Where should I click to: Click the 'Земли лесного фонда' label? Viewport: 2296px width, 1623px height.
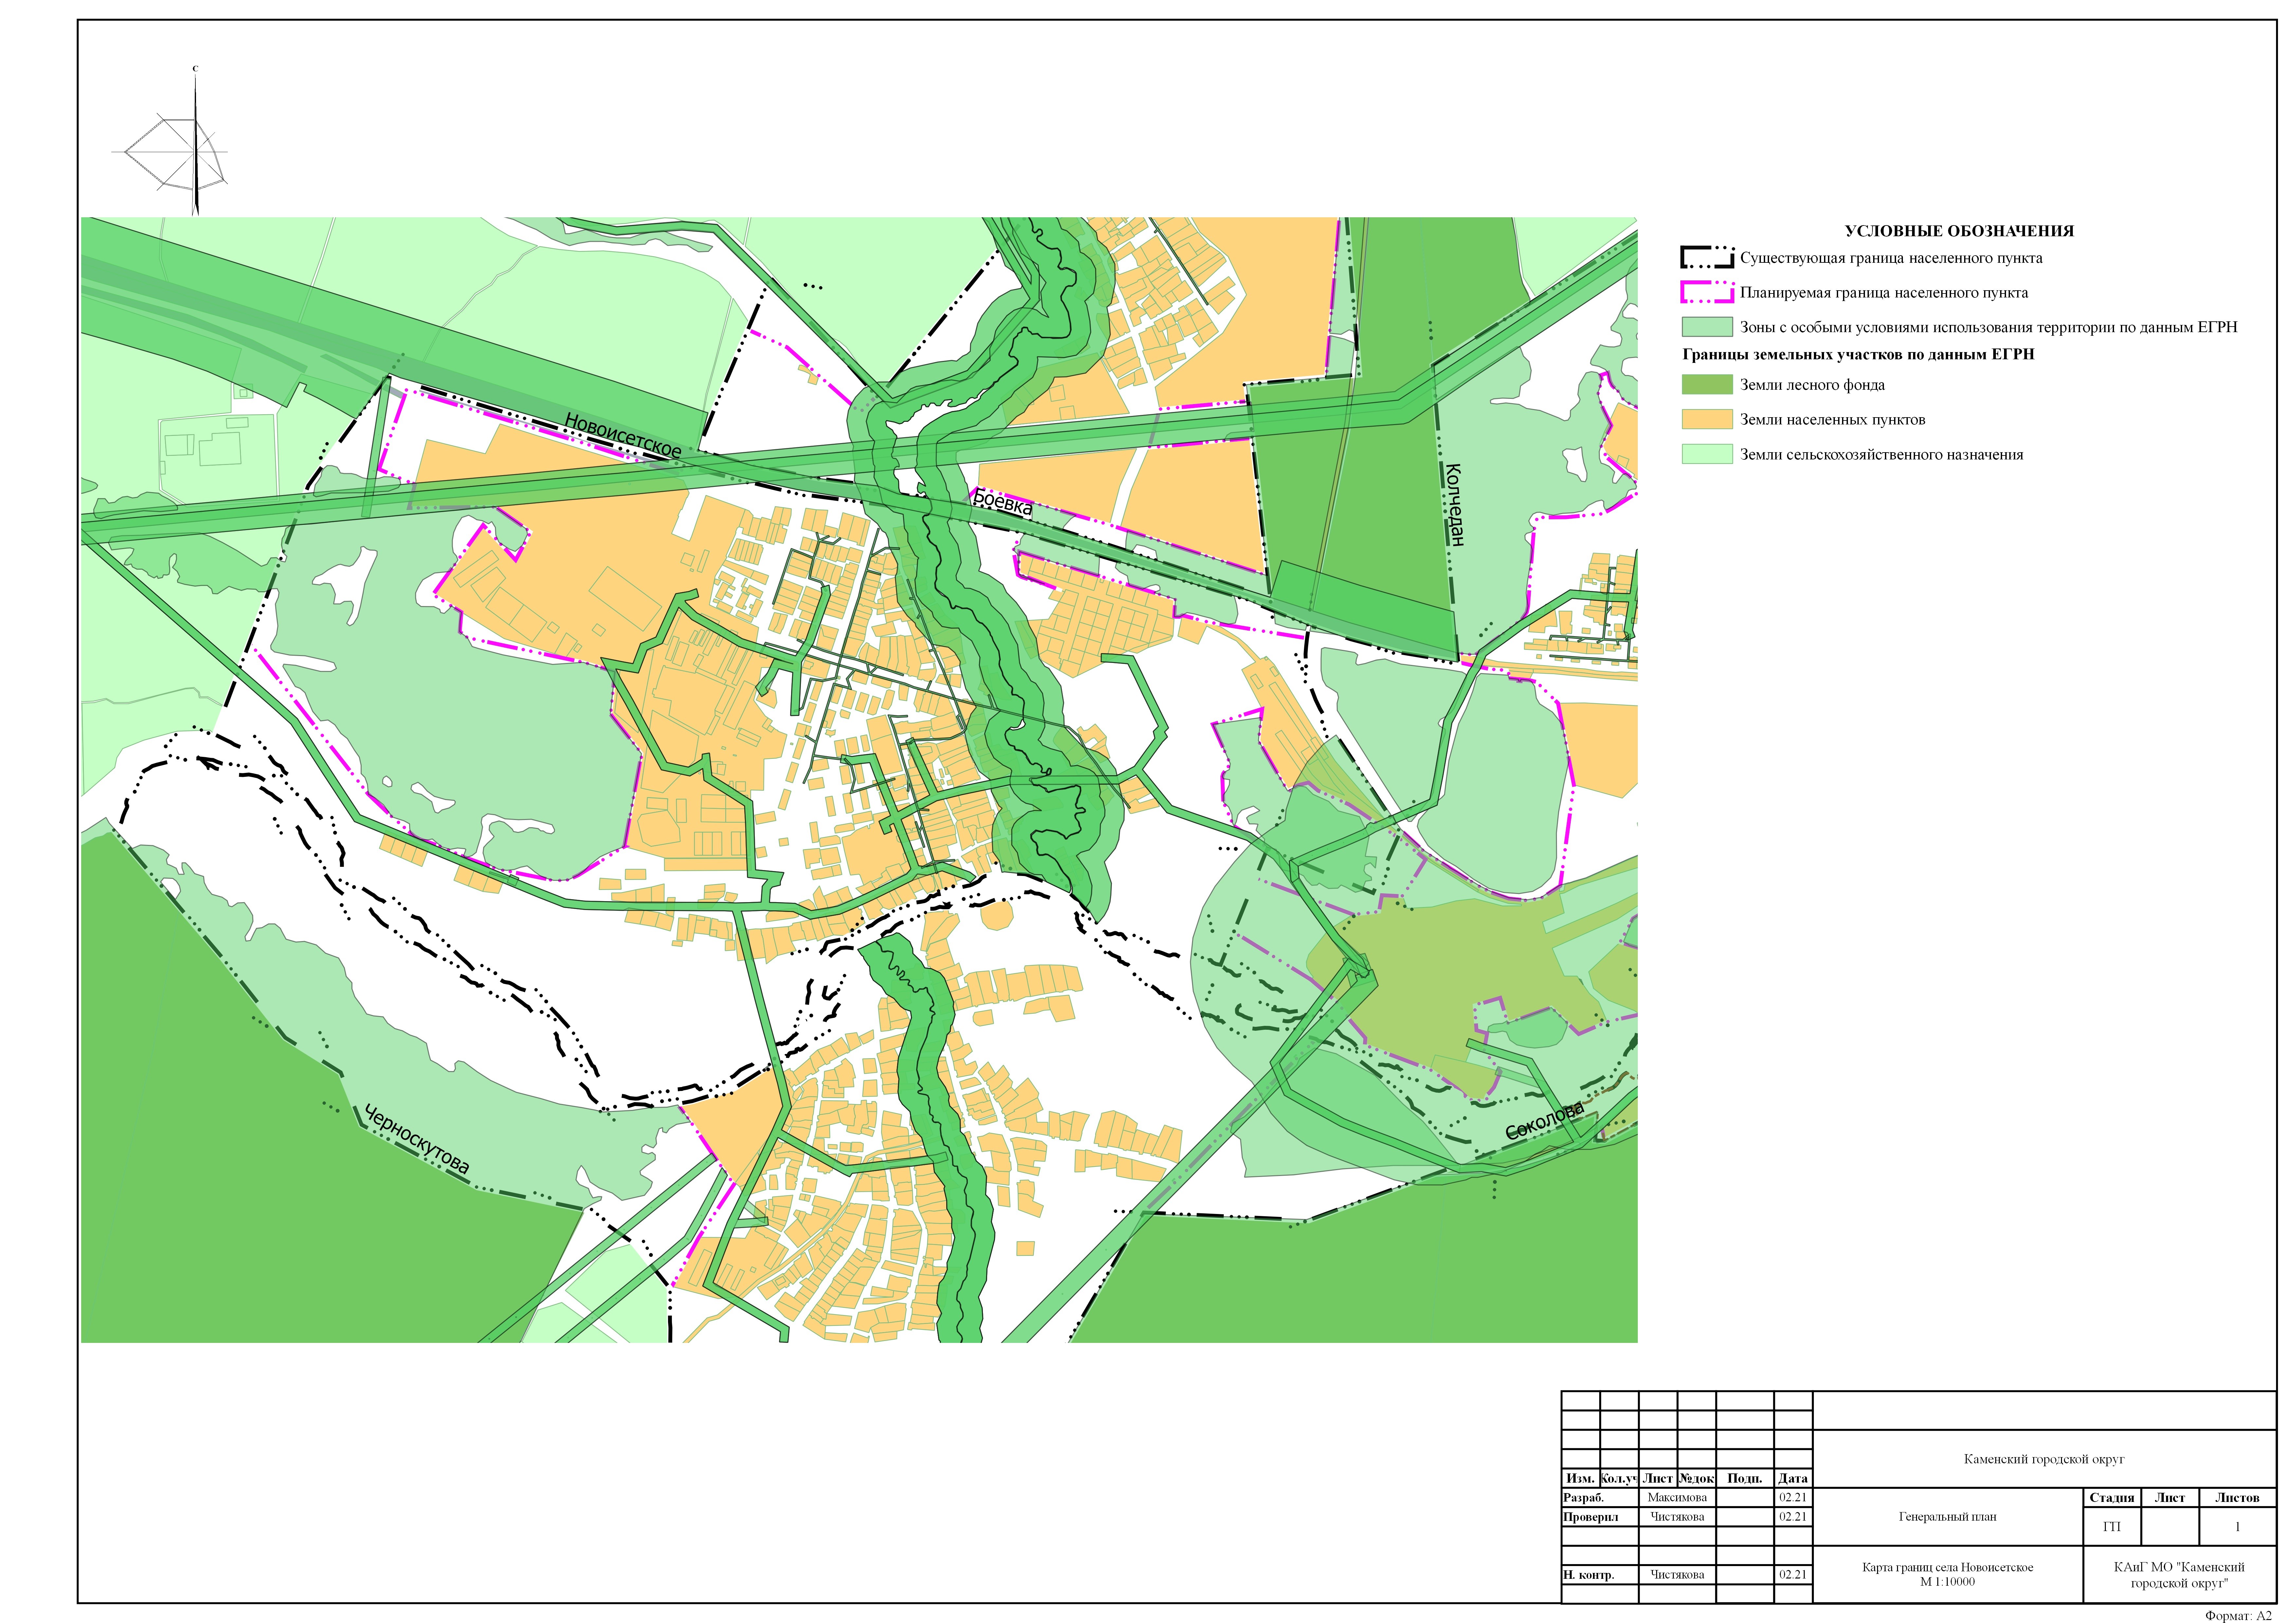1812,385
